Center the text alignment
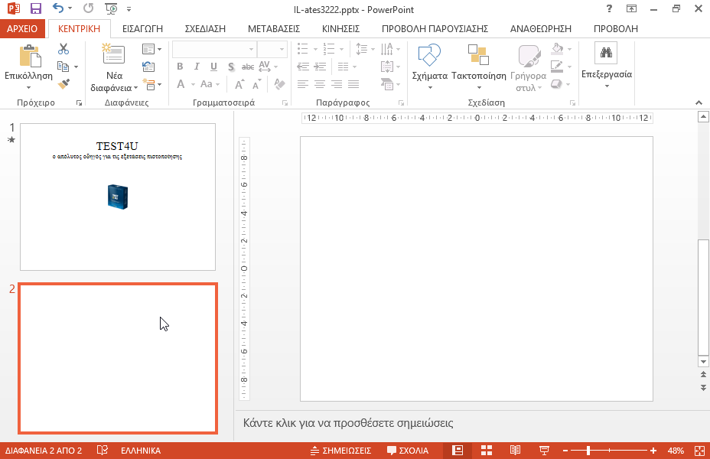The width and height of the screenshot is (710, 459). pyautogui.click(x=320, y=84)
